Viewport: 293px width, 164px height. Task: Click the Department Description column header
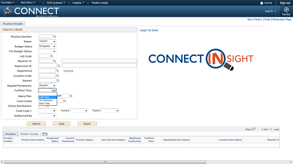[x=176, y=140]
